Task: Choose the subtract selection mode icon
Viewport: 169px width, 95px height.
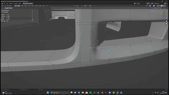Action: coord(9,8)
